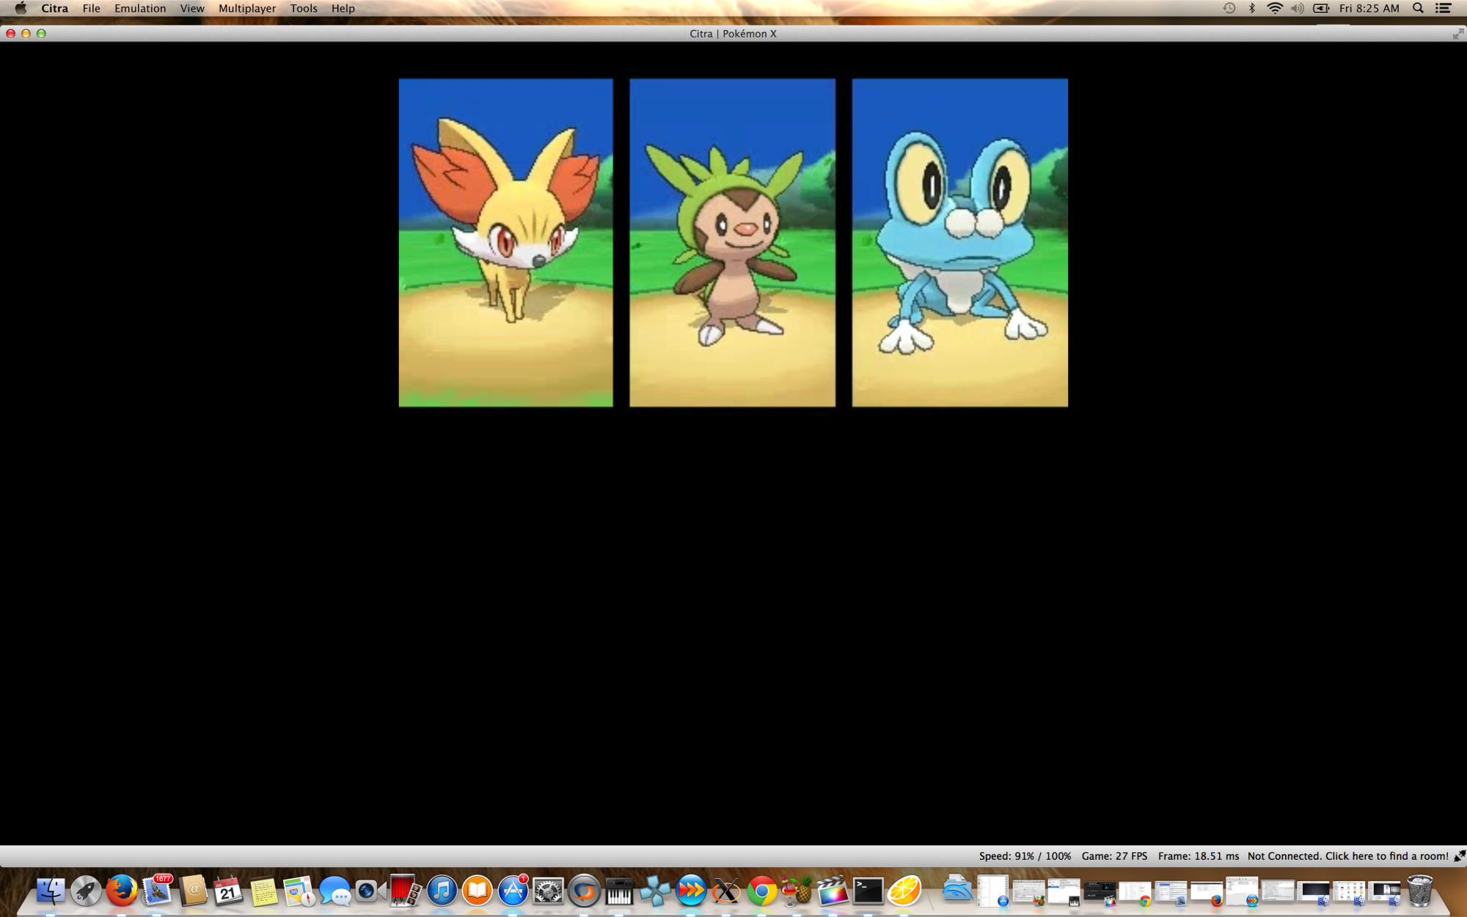This screenshot has width=1467, height=917.
Task: Open Citra orange icon in Dock
Action: tap(904, 891)
